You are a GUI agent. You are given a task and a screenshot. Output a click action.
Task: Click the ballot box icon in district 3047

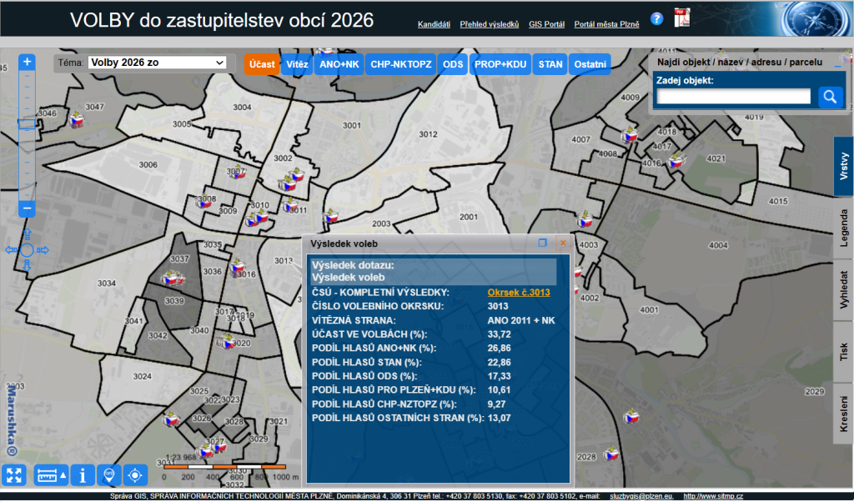[77, 119]
